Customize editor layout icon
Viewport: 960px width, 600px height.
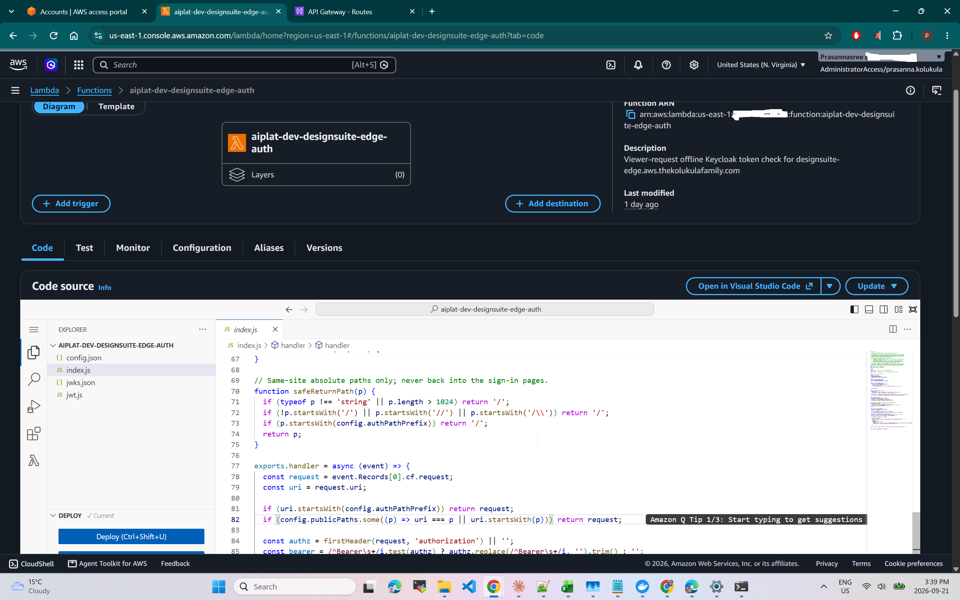pyautogui.click(x=898, y=309)
